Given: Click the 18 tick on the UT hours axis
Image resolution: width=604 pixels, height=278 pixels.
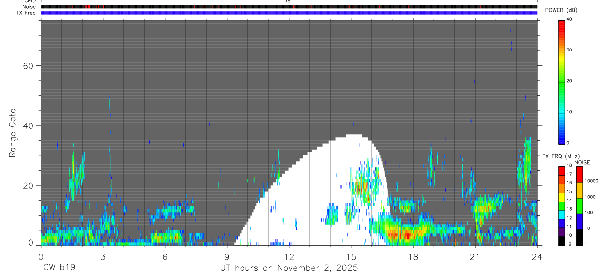Looking at the screenshot, I should (413, 257).
